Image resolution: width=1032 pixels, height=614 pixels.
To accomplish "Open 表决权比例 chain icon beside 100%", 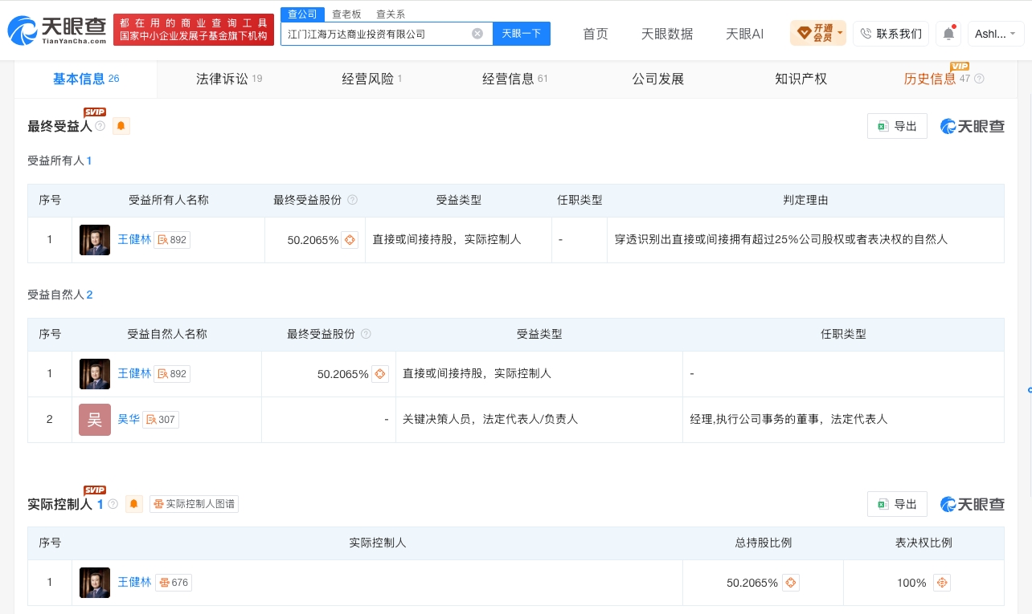I will point(942,583).
